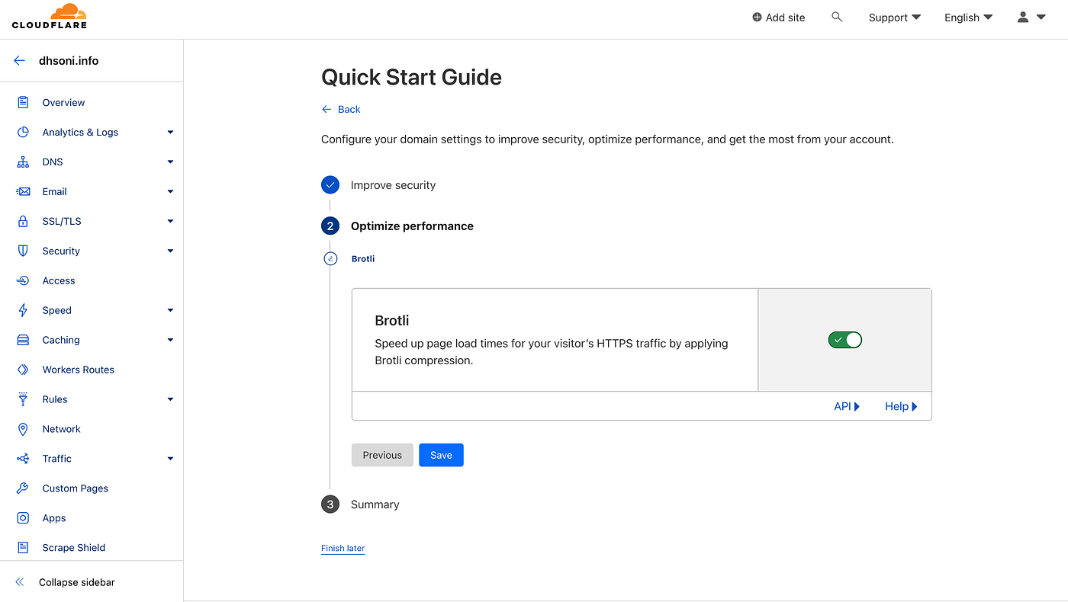The image size is (1068, 602).
Task: Click the Workers Routes diamond icon
Action: point(23,370)
